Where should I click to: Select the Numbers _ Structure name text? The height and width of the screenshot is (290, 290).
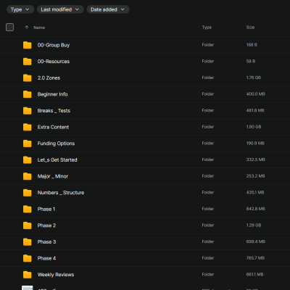(x=61, y=193)
